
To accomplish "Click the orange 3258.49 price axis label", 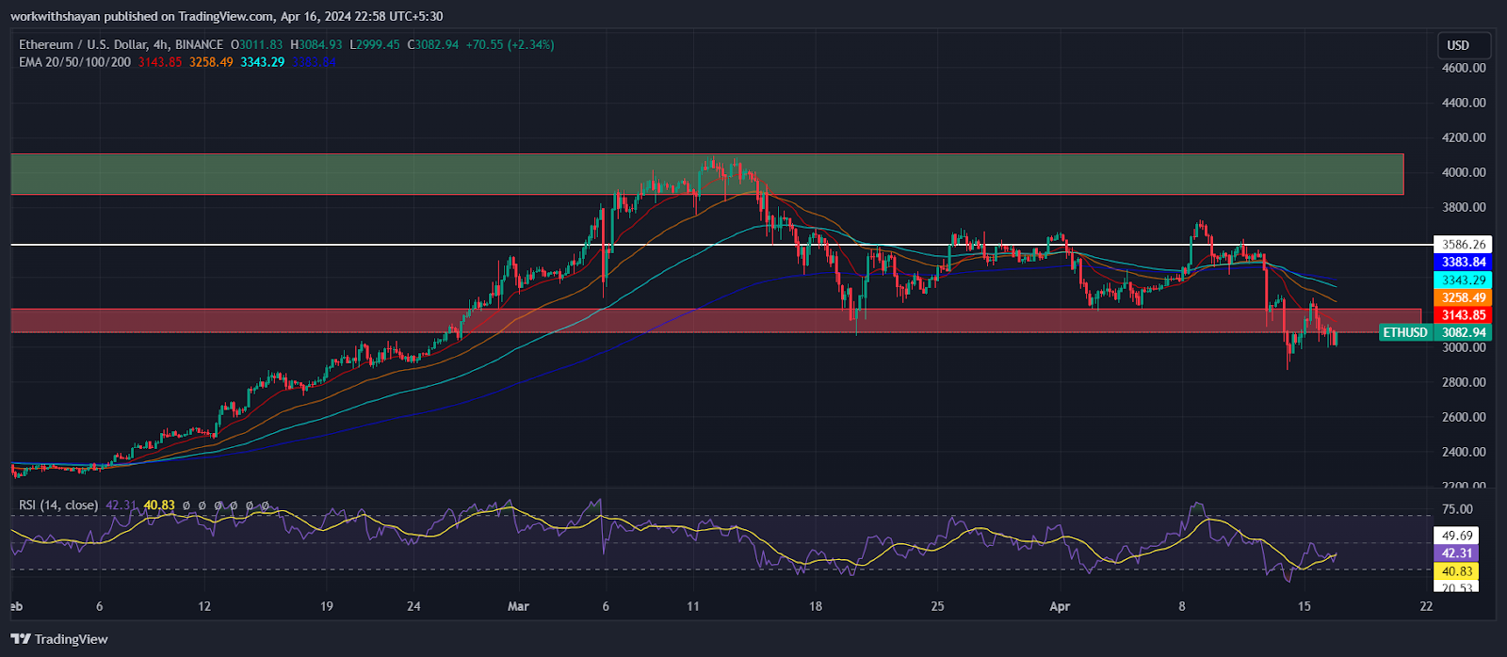I will pos(1463,297).
